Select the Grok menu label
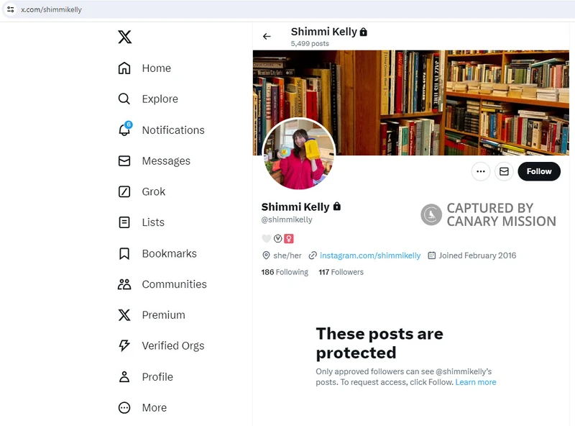 point(154,191)
